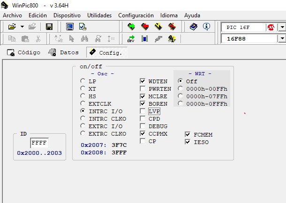
Task: Click the red arrow program chip icon
Action: coord(145,27)
